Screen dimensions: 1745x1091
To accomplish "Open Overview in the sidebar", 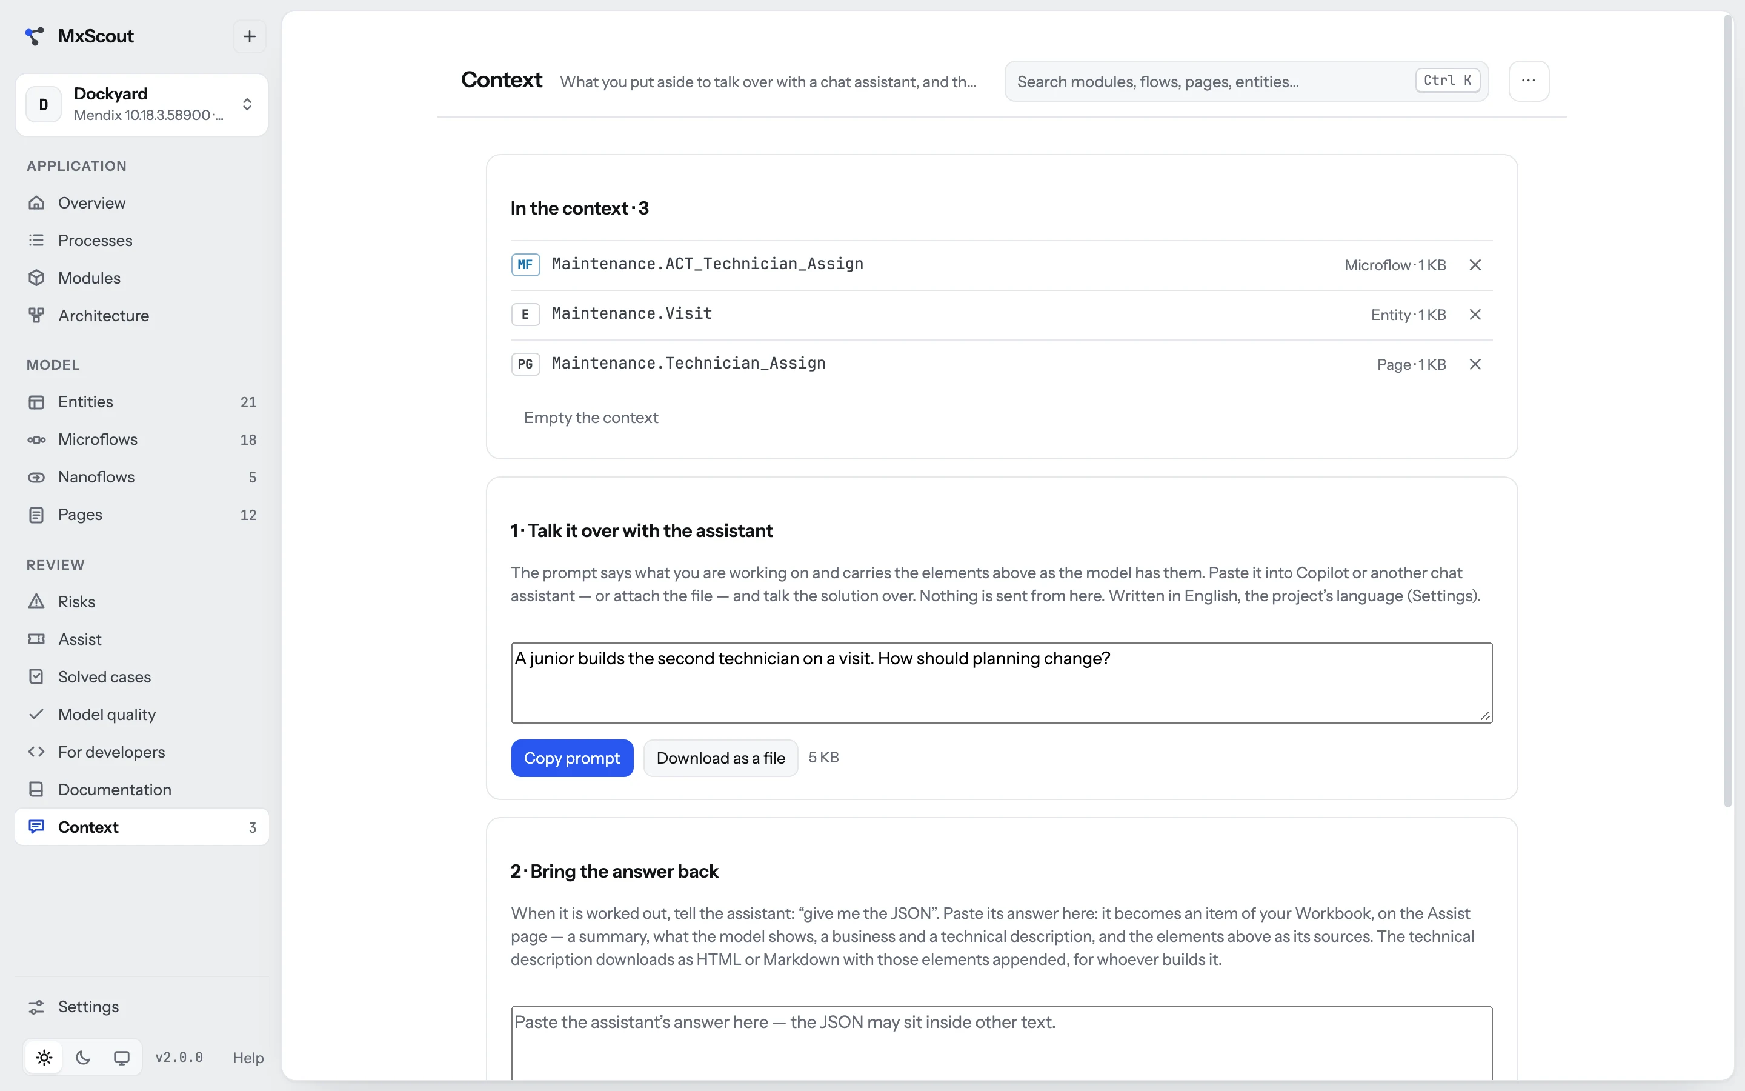I will (x=141, y=203).
